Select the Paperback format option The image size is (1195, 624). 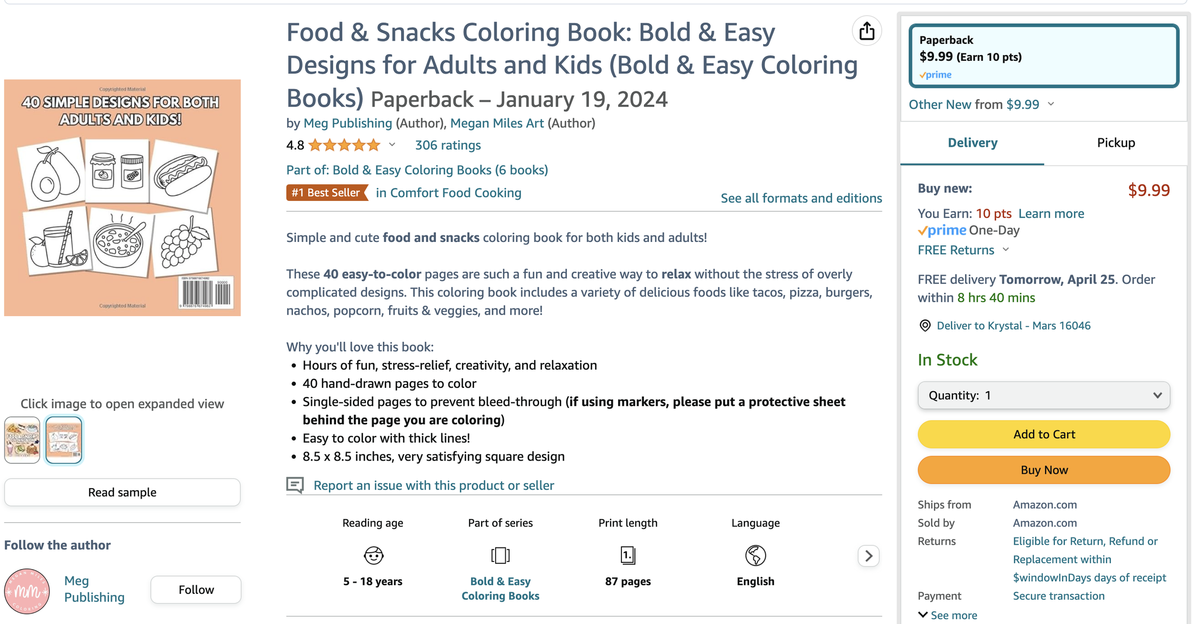(1043, 56)
